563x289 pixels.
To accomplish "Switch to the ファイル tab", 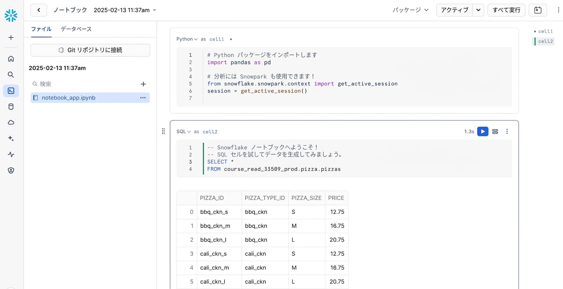I will click(41, 29).
